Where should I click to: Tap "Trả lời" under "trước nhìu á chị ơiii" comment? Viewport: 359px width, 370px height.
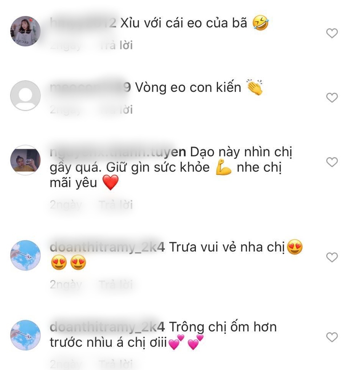tap(116, 364)
